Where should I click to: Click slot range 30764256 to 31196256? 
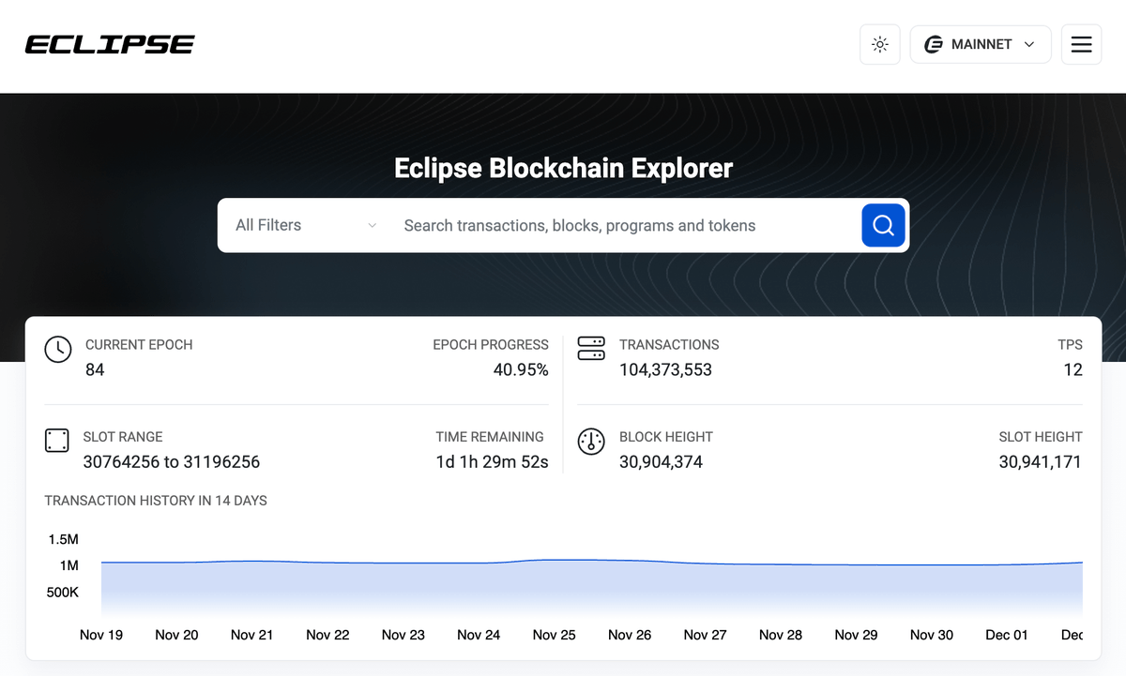click(x=172, y=461)
